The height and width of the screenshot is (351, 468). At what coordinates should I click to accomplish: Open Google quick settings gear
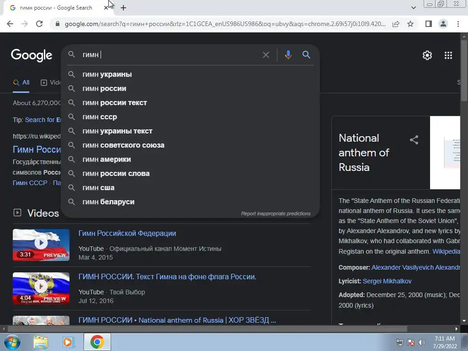point(427,55)
